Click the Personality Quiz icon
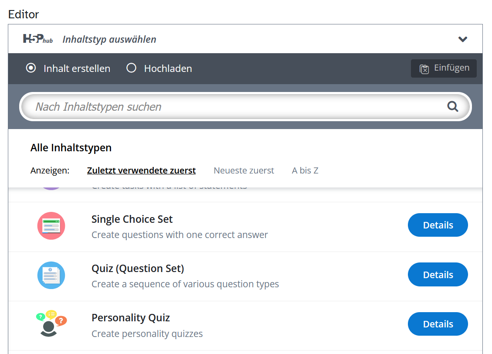 (x=51, y=324)
